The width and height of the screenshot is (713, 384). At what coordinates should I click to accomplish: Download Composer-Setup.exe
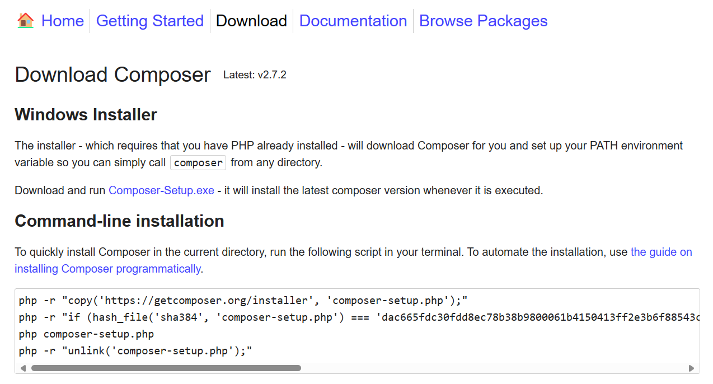coord(161,190)
